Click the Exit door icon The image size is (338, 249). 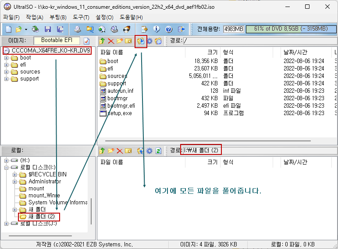(181, 29)
